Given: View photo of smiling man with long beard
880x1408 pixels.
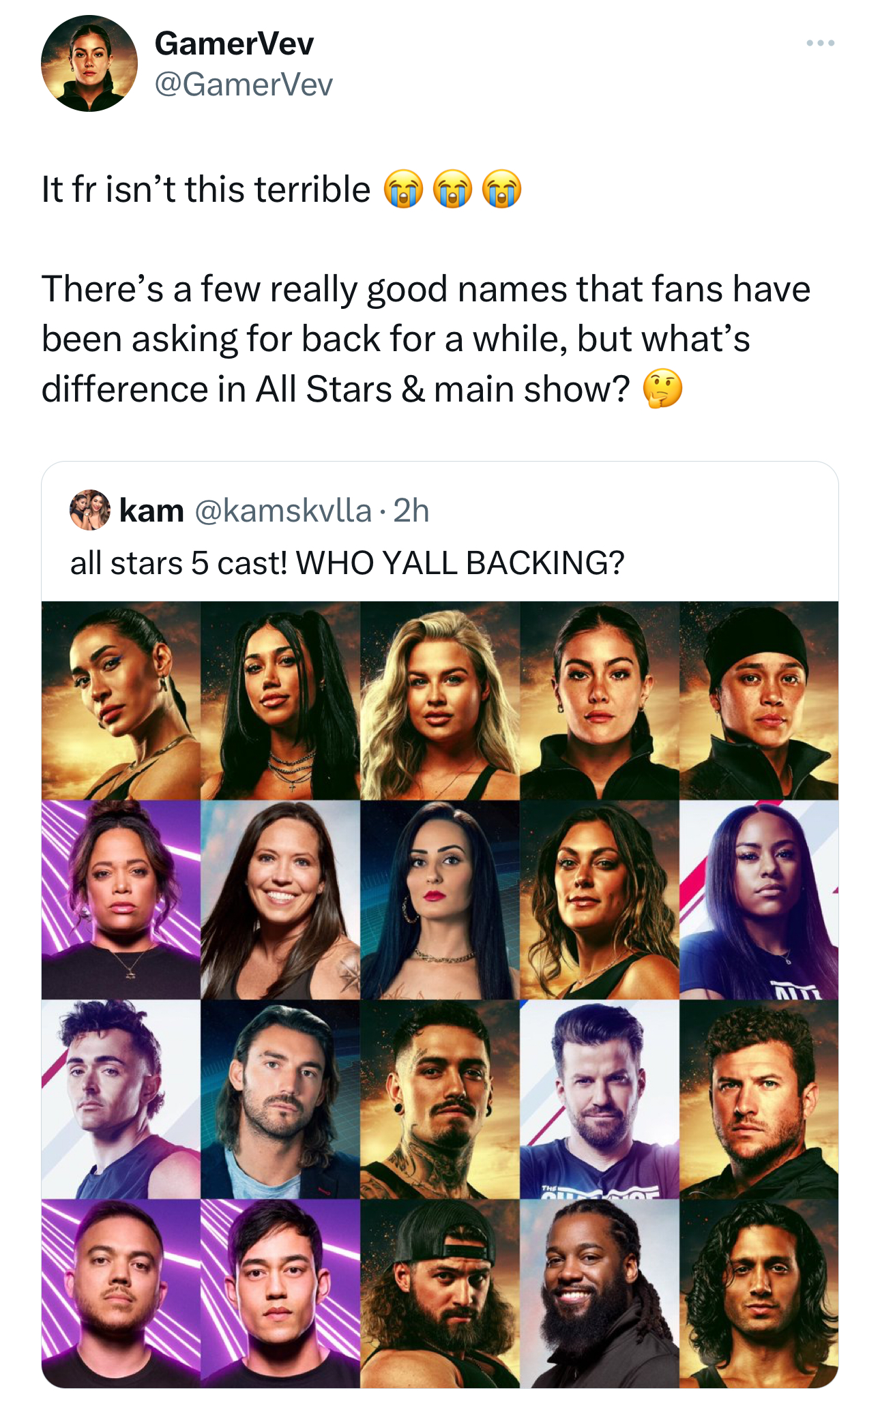Looking at the screenshot, I should tap(600, 1293).
